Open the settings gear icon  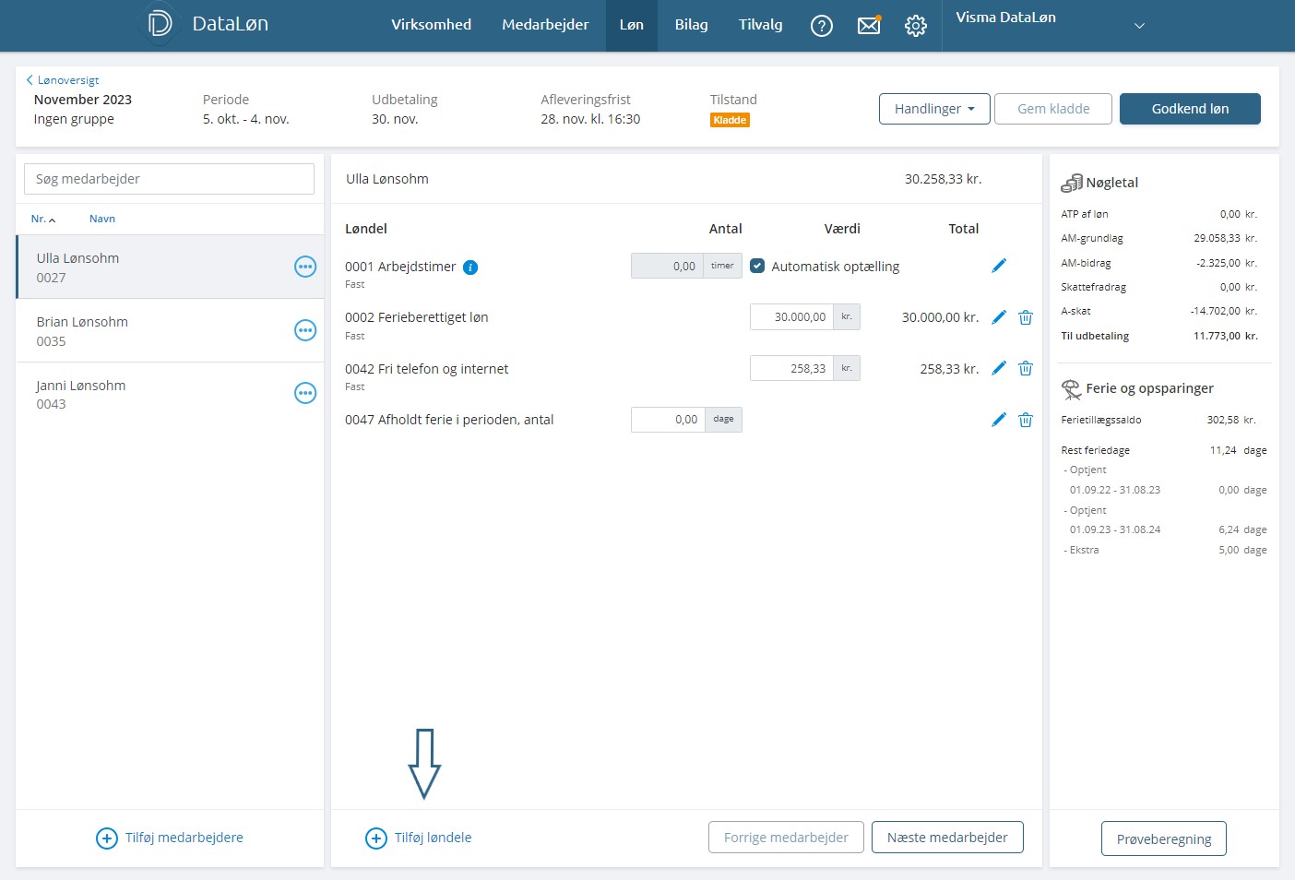(915, 26)
